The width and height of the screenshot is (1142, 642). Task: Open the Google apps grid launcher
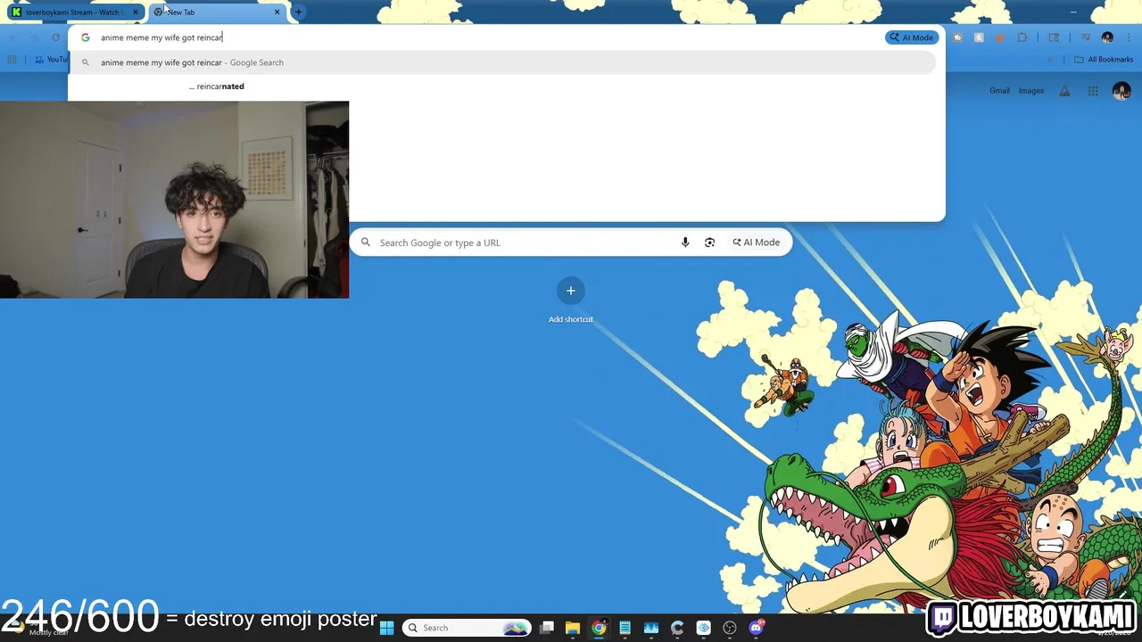tap(1093, 91)
